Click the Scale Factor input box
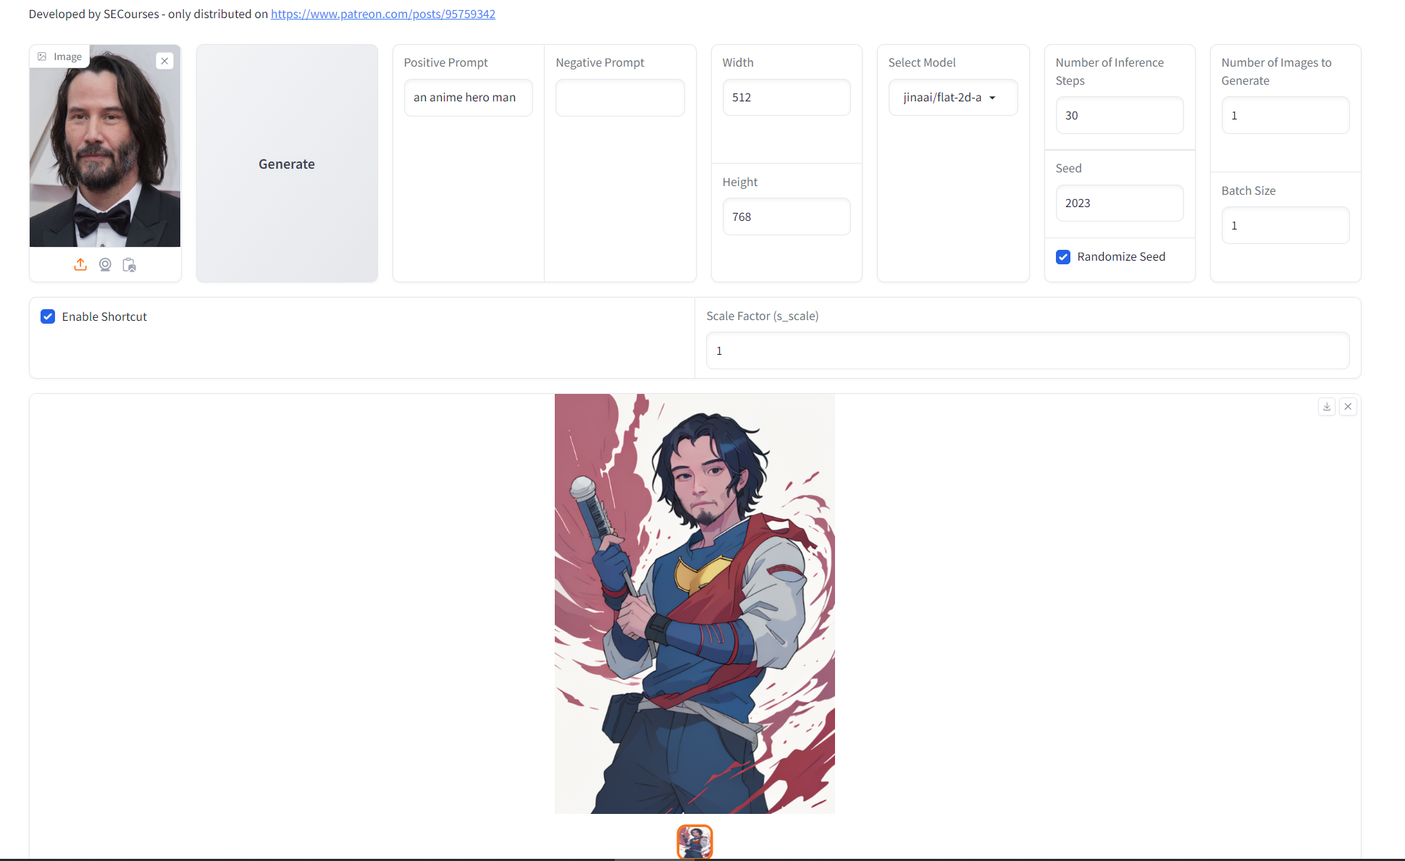Screen dimensions: 1405x861 [x=1027, y=351]
